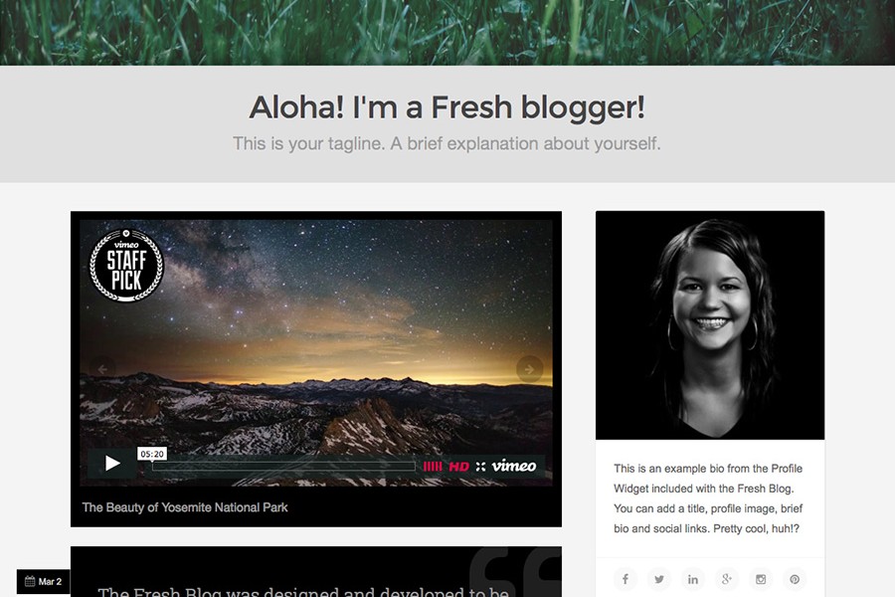Click the Mar 2 date label
Screen dimensions: 895x597
(x=44, y=581)
